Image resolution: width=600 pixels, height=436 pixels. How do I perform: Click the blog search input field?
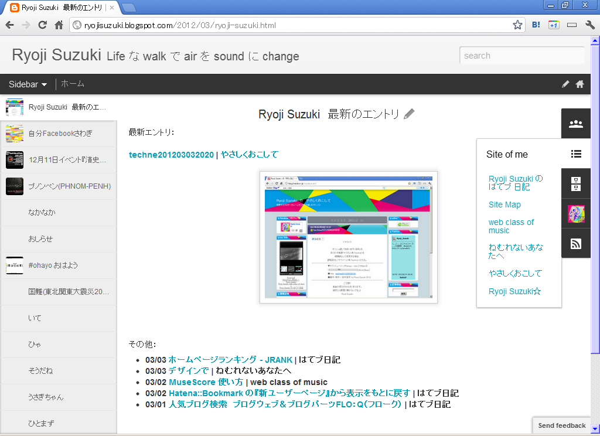pyautogui.click(x=521, y=56)
